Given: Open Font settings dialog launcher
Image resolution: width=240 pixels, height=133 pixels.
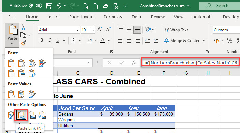Looking at the screenshot, I should [112, 52].
